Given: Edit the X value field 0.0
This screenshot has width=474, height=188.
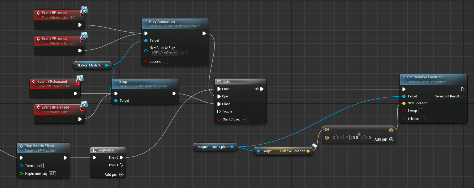Looking at the screenshot, I should pyautogui.click(x=340, y=138).
